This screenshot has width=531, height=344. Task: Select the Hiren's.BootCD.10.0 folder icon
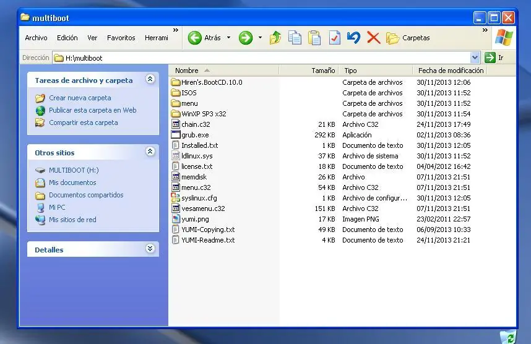[x=175, y=82]
